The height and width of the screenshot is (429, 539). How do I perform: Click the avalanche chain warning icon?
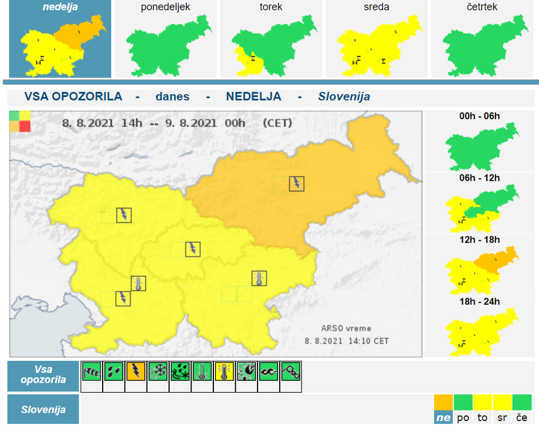(291, 376)
